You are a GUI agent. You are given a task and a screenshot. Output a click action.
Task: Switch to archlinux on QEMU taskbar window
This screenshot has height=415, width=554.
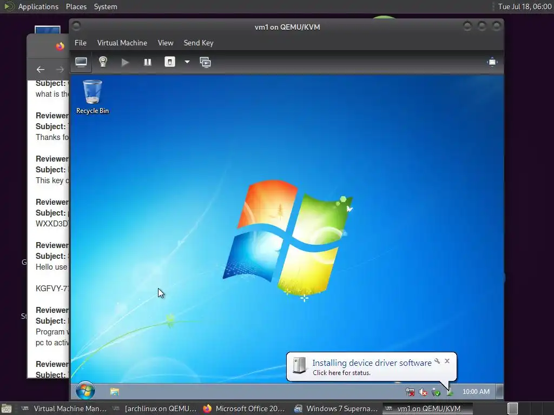pos(154,409)
